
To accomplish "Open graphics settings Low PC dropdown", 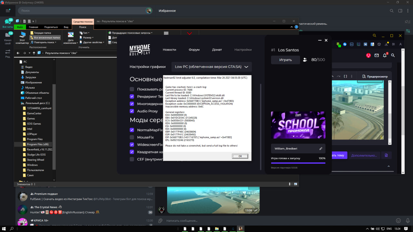I will tap(212, 67).
